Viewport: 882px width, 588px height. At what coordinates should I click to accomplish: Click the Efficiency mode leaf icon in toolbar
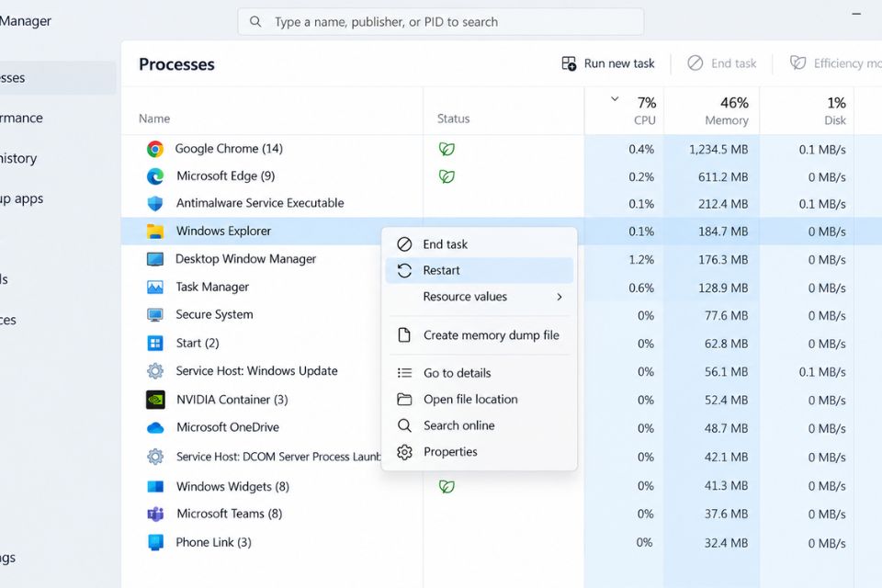click(x=797, y=63)
